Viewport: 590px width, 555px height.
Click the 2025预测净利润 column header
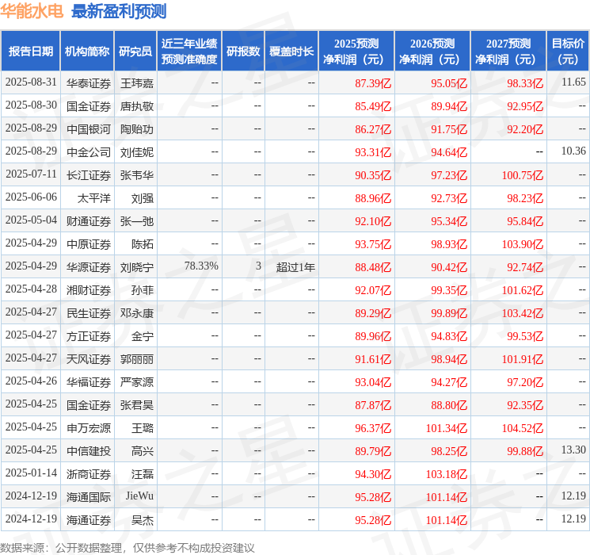pyautogui.click(x=356, y=51)
